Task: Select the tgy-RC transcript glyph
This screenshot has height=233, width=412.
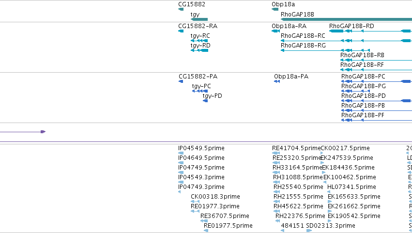Action: 199,41
